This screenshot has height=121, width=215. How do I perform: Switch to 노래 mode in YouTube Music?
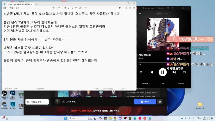(159, 13)
